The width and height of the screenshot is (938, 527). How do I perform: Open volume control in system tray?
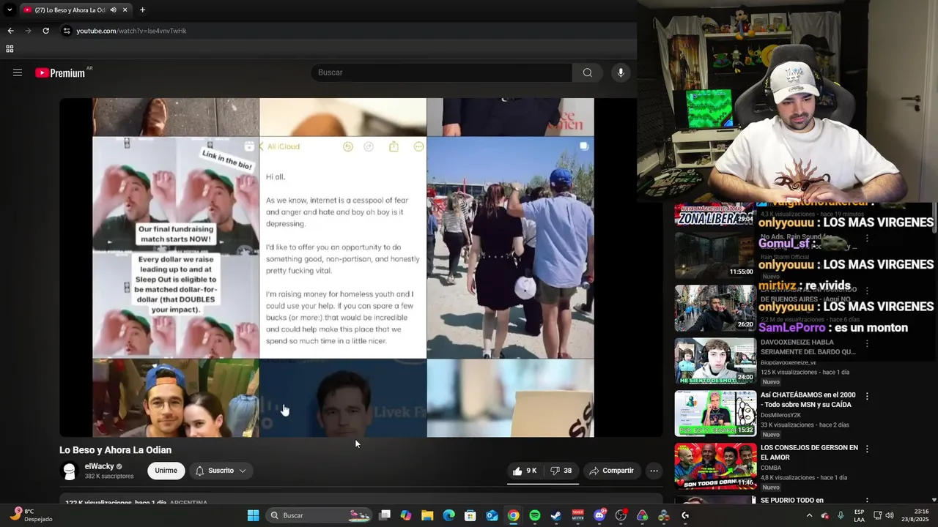click(890, 515)
